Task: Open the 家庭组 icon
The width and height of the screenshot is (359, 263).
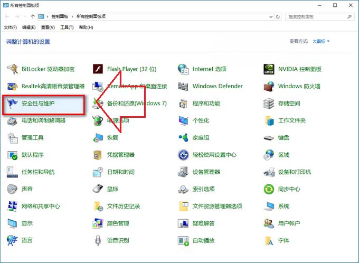Action: [x=183, y=138]
